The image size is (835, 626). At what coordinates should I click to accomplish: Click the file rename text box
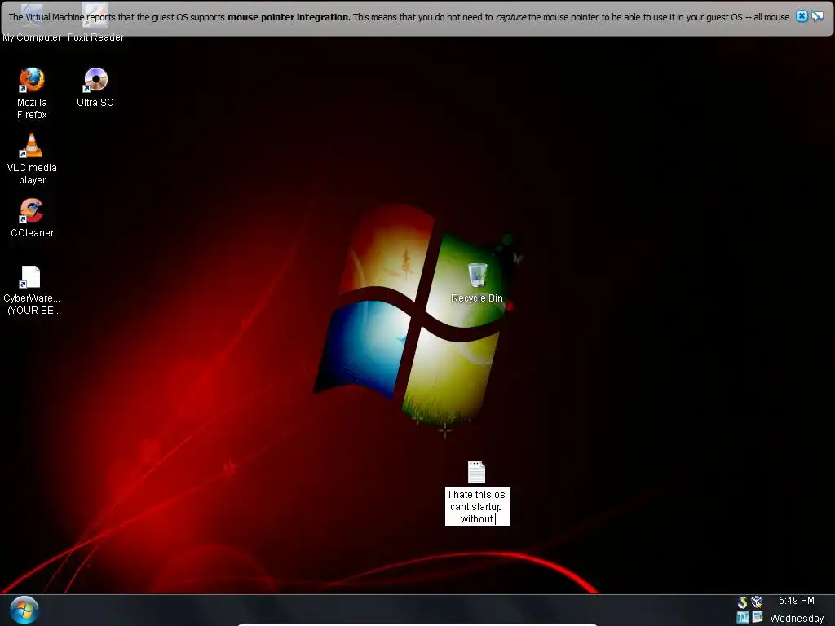[478, 507]
